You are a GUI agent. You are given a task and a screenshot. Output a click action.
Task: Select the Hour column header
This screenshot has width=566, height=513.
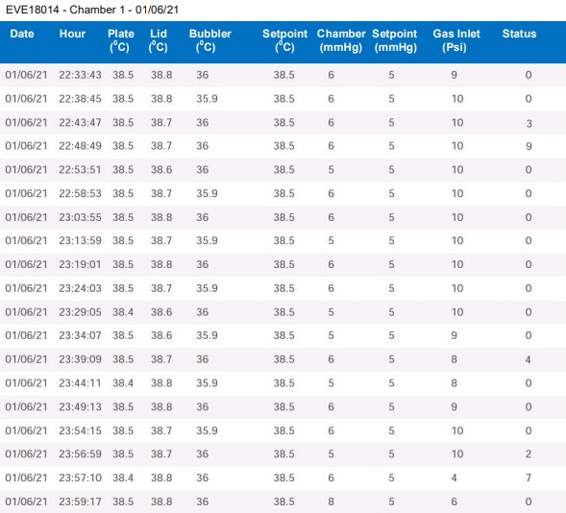(72, 34)
